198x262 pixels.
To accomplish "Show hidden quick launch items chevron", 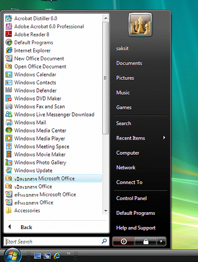I will click(69, 253).
